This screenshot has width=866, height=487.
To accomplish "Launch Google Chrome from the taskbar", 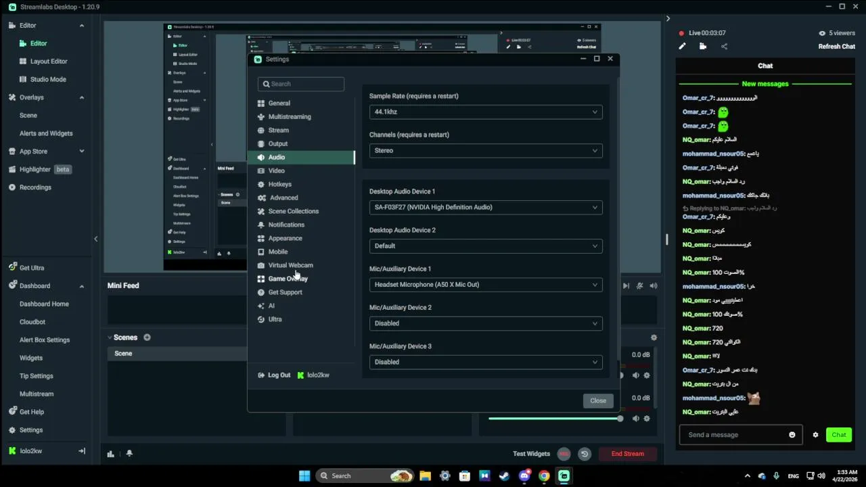I will tap(544, 476).
